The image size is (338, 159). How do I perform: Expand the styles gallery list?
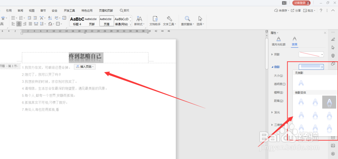[130, 25]
